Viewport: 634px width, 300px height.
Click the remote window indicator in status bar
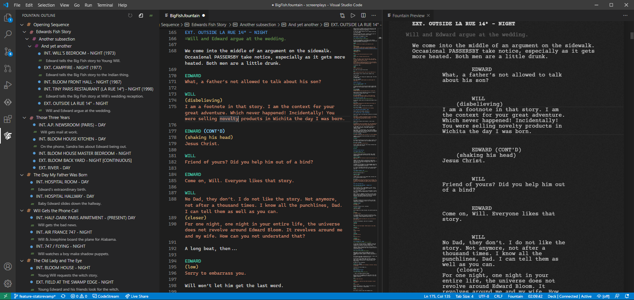pyautogui.click(x=5, y=296)
